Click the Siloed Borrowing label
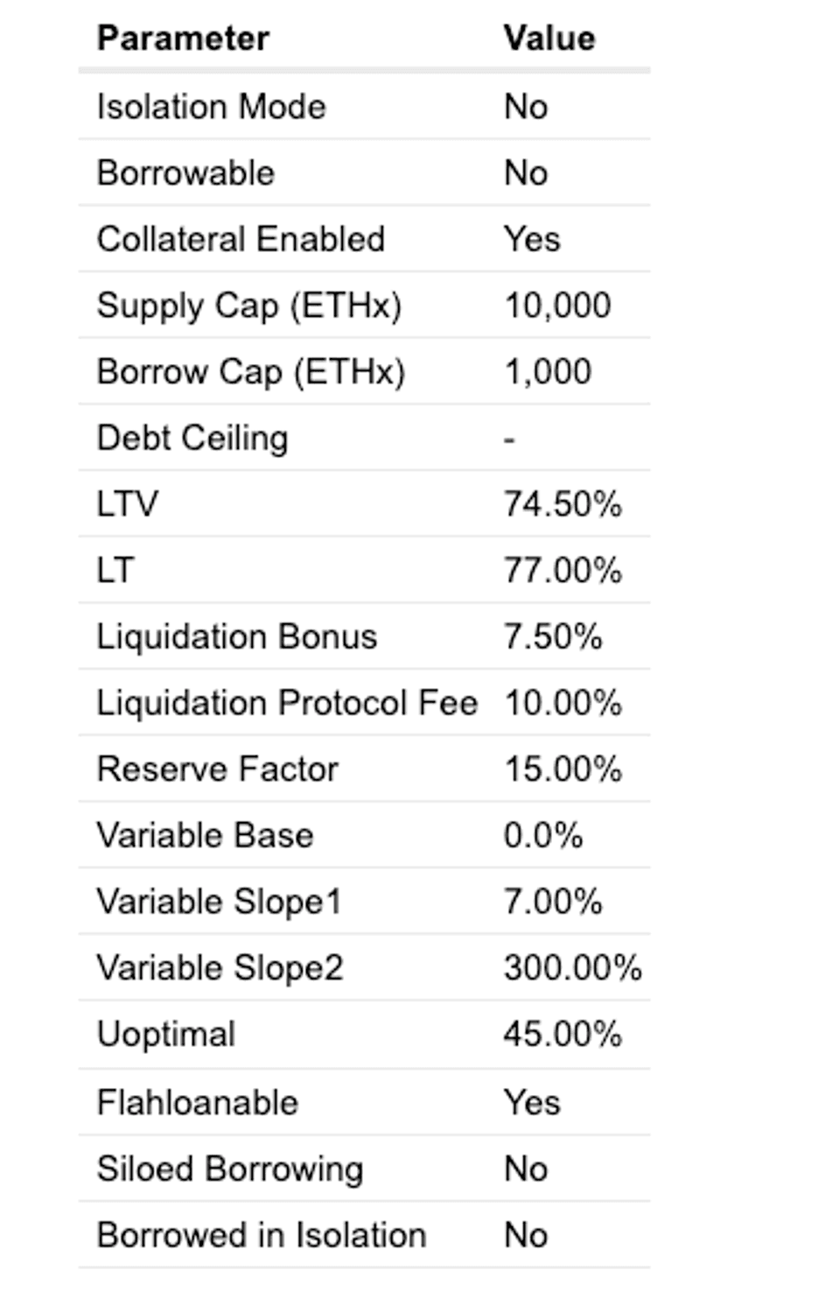Image resolution: width=832 pixels, height=1313 pixels. [230, 1169]
